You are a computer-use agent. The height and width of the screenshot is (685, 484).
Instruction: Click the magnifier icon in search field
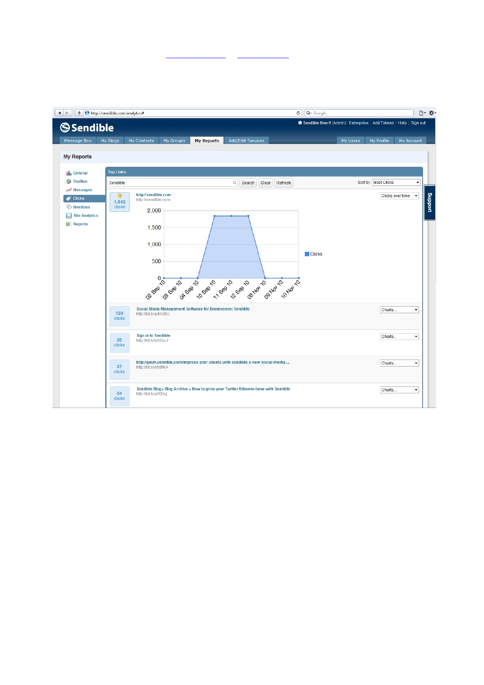(x=234, y=183)
